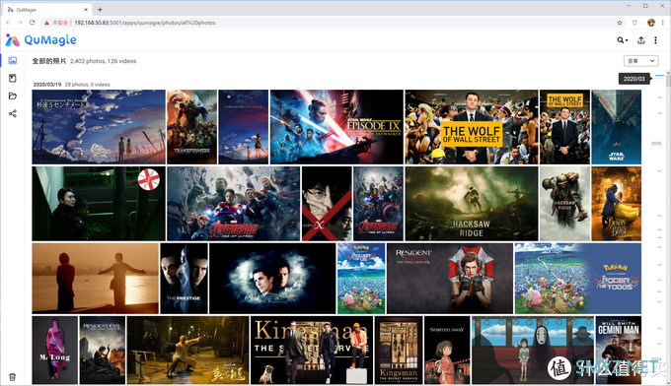Open the Hacksaw Ridge landscape thumbnail

(x=471, y=204)
